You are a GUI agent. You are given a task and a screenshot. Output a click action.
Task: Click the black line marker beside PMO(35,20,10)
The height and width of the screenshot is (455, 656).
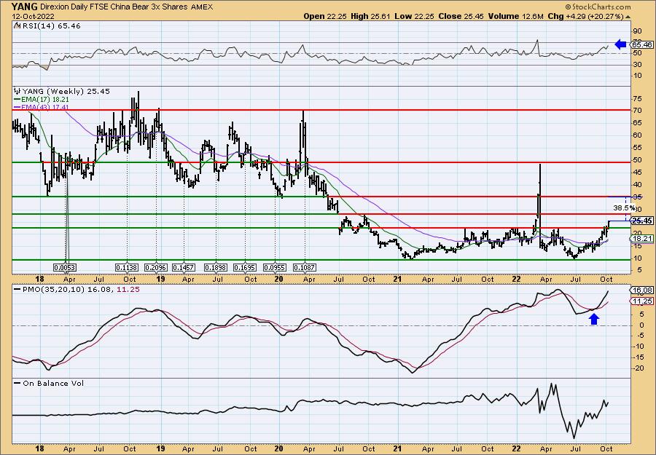[x=17, y=289]
